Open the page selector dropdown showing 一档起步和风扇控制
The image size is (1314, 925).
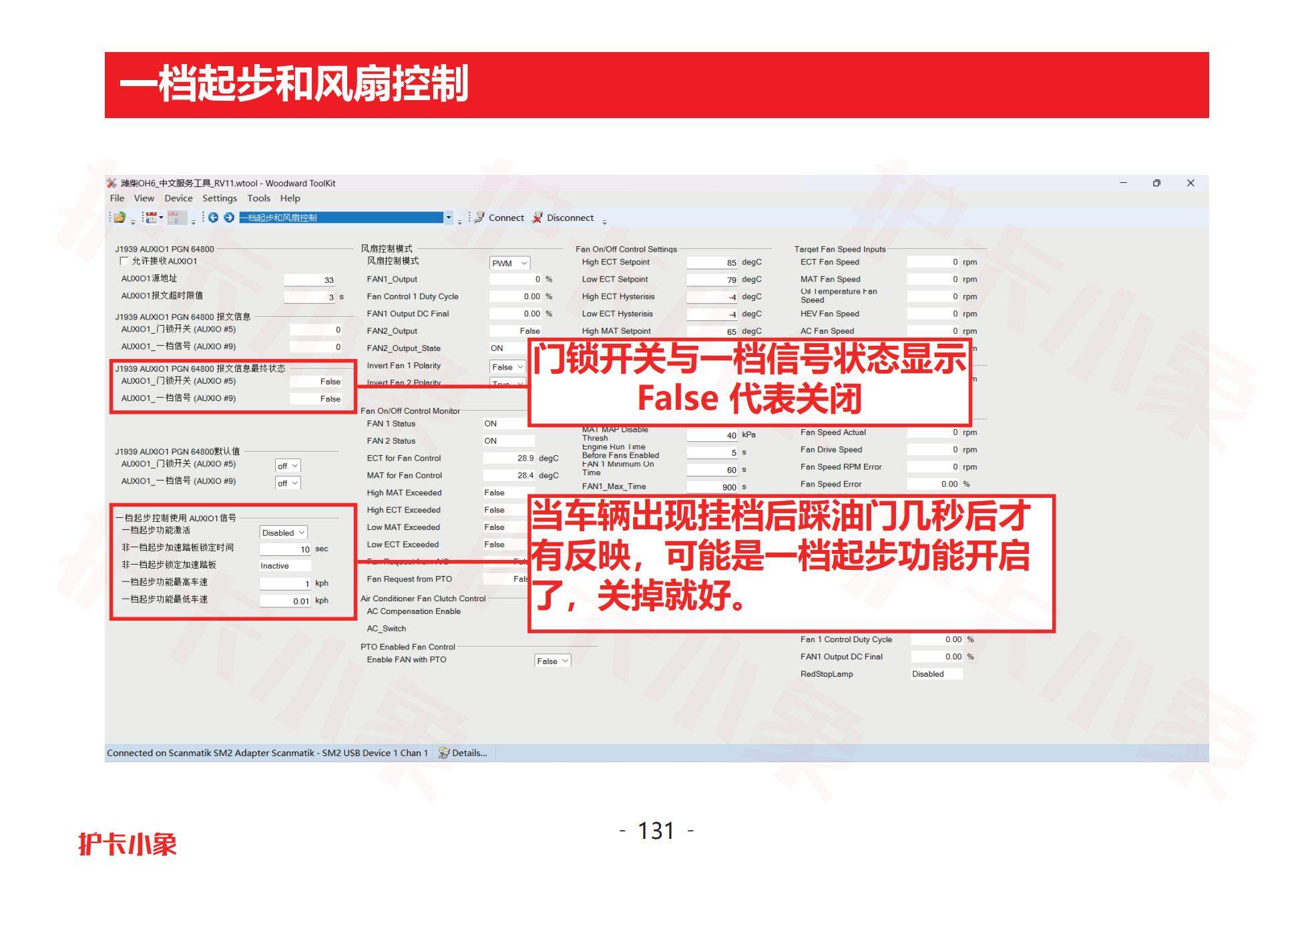(449, 218)
